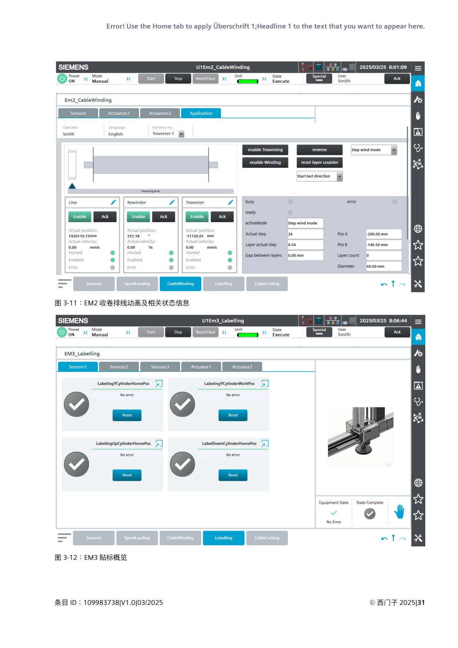Expand the Step wind mode dropdown
Screen dimensions: 458x648
coord(394,150)
